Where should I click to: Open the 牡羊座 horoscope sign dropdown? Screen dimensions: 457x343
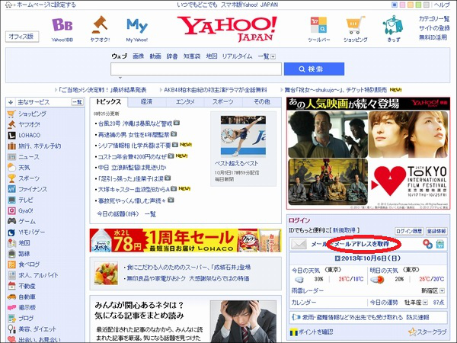[x=425, y=303]
